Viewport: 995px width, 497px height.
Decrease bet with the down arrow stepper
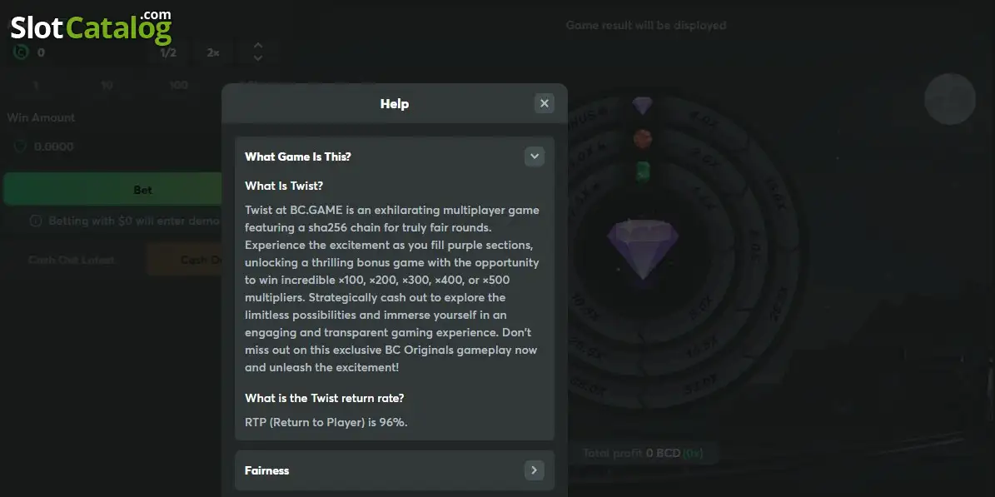click(x=257, y=58)
